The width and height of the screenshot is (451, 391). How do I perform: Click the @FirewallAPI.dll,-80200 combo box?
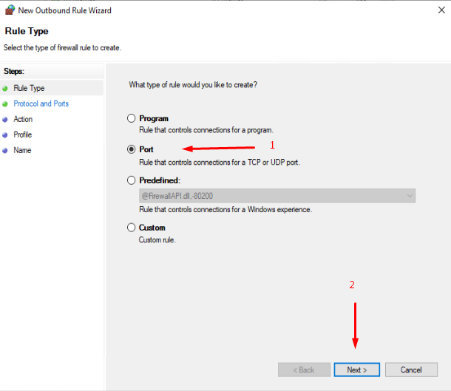coord(277,196)
